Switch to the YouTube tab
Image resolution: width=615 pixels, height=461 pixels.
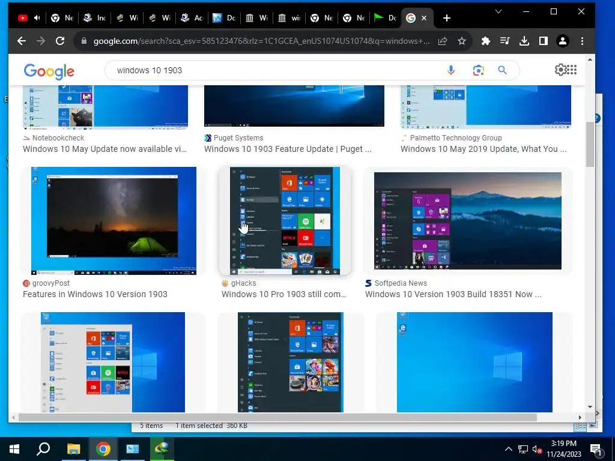(23, 17)
